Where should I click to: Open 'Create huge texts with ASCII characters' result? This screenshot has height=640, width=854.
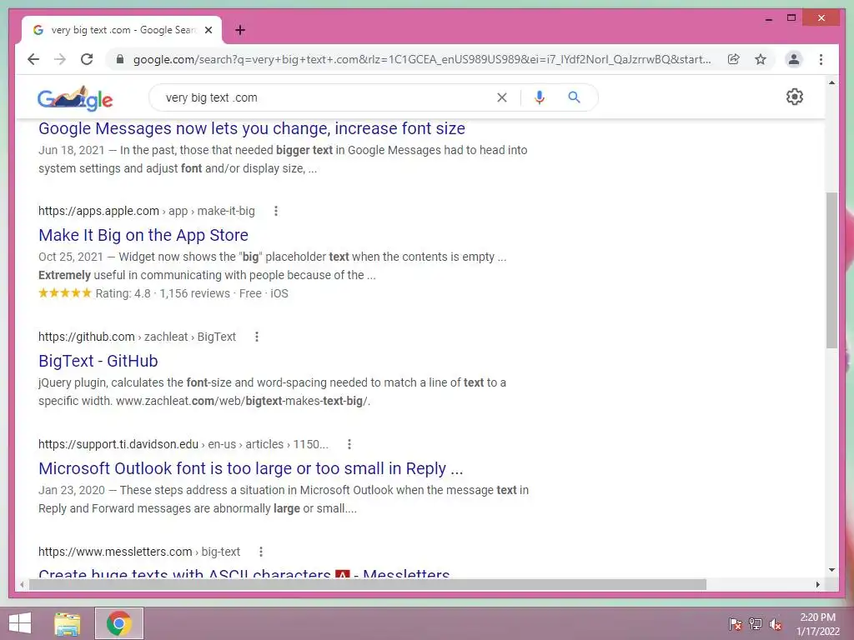point(244,573)
